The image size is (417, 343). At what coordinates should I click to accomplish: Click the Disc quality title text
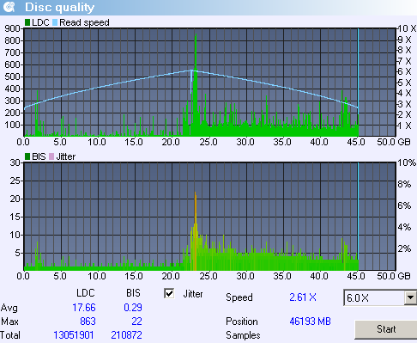pos(59,8)
